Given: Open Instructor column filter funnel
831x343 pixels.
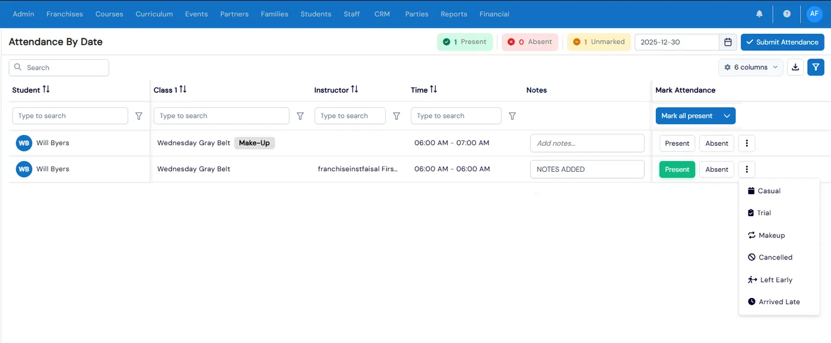Looking at the screenshot, I should 397,116.
